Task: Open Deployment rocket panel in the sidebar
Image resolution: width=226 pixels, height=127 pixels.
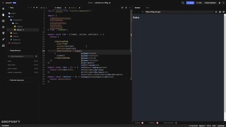Action: tap(3, 39)
